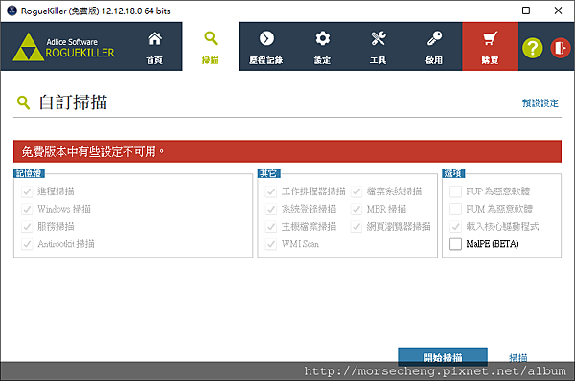Maximize the RogueKiller window
Viewport: 575px width, 381px height.
pyautogui.click(x=526, y=11)
